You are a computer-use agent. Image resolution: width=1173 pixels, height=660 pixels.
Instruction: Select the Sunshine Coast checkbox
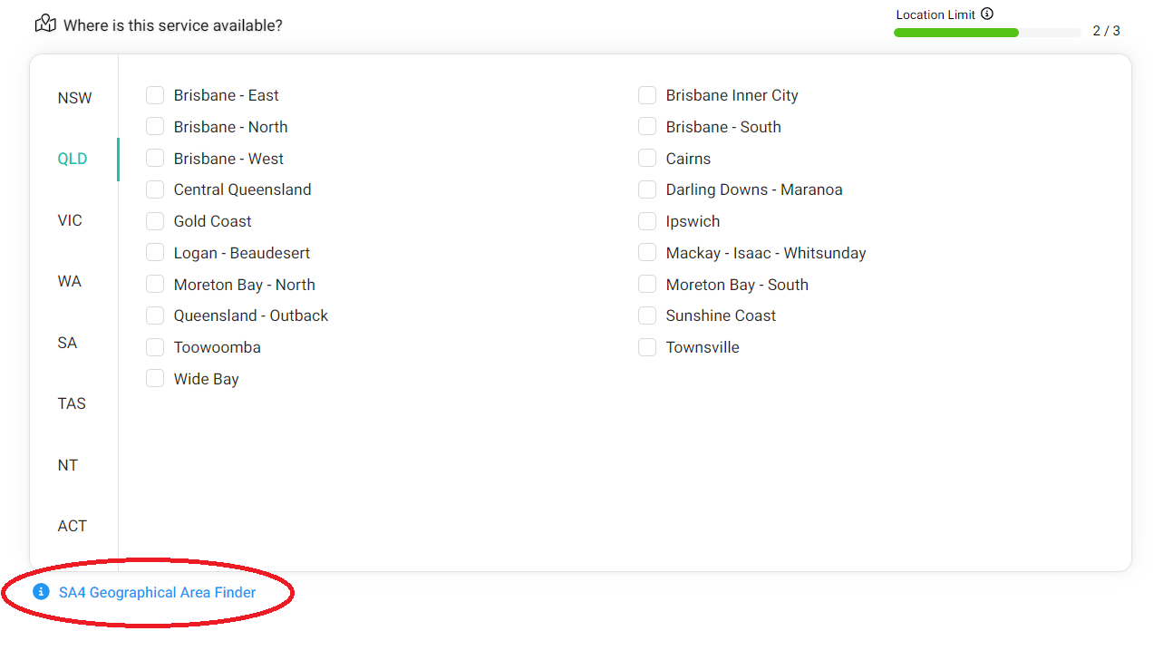pyautogui.click(x=647, y=315)
